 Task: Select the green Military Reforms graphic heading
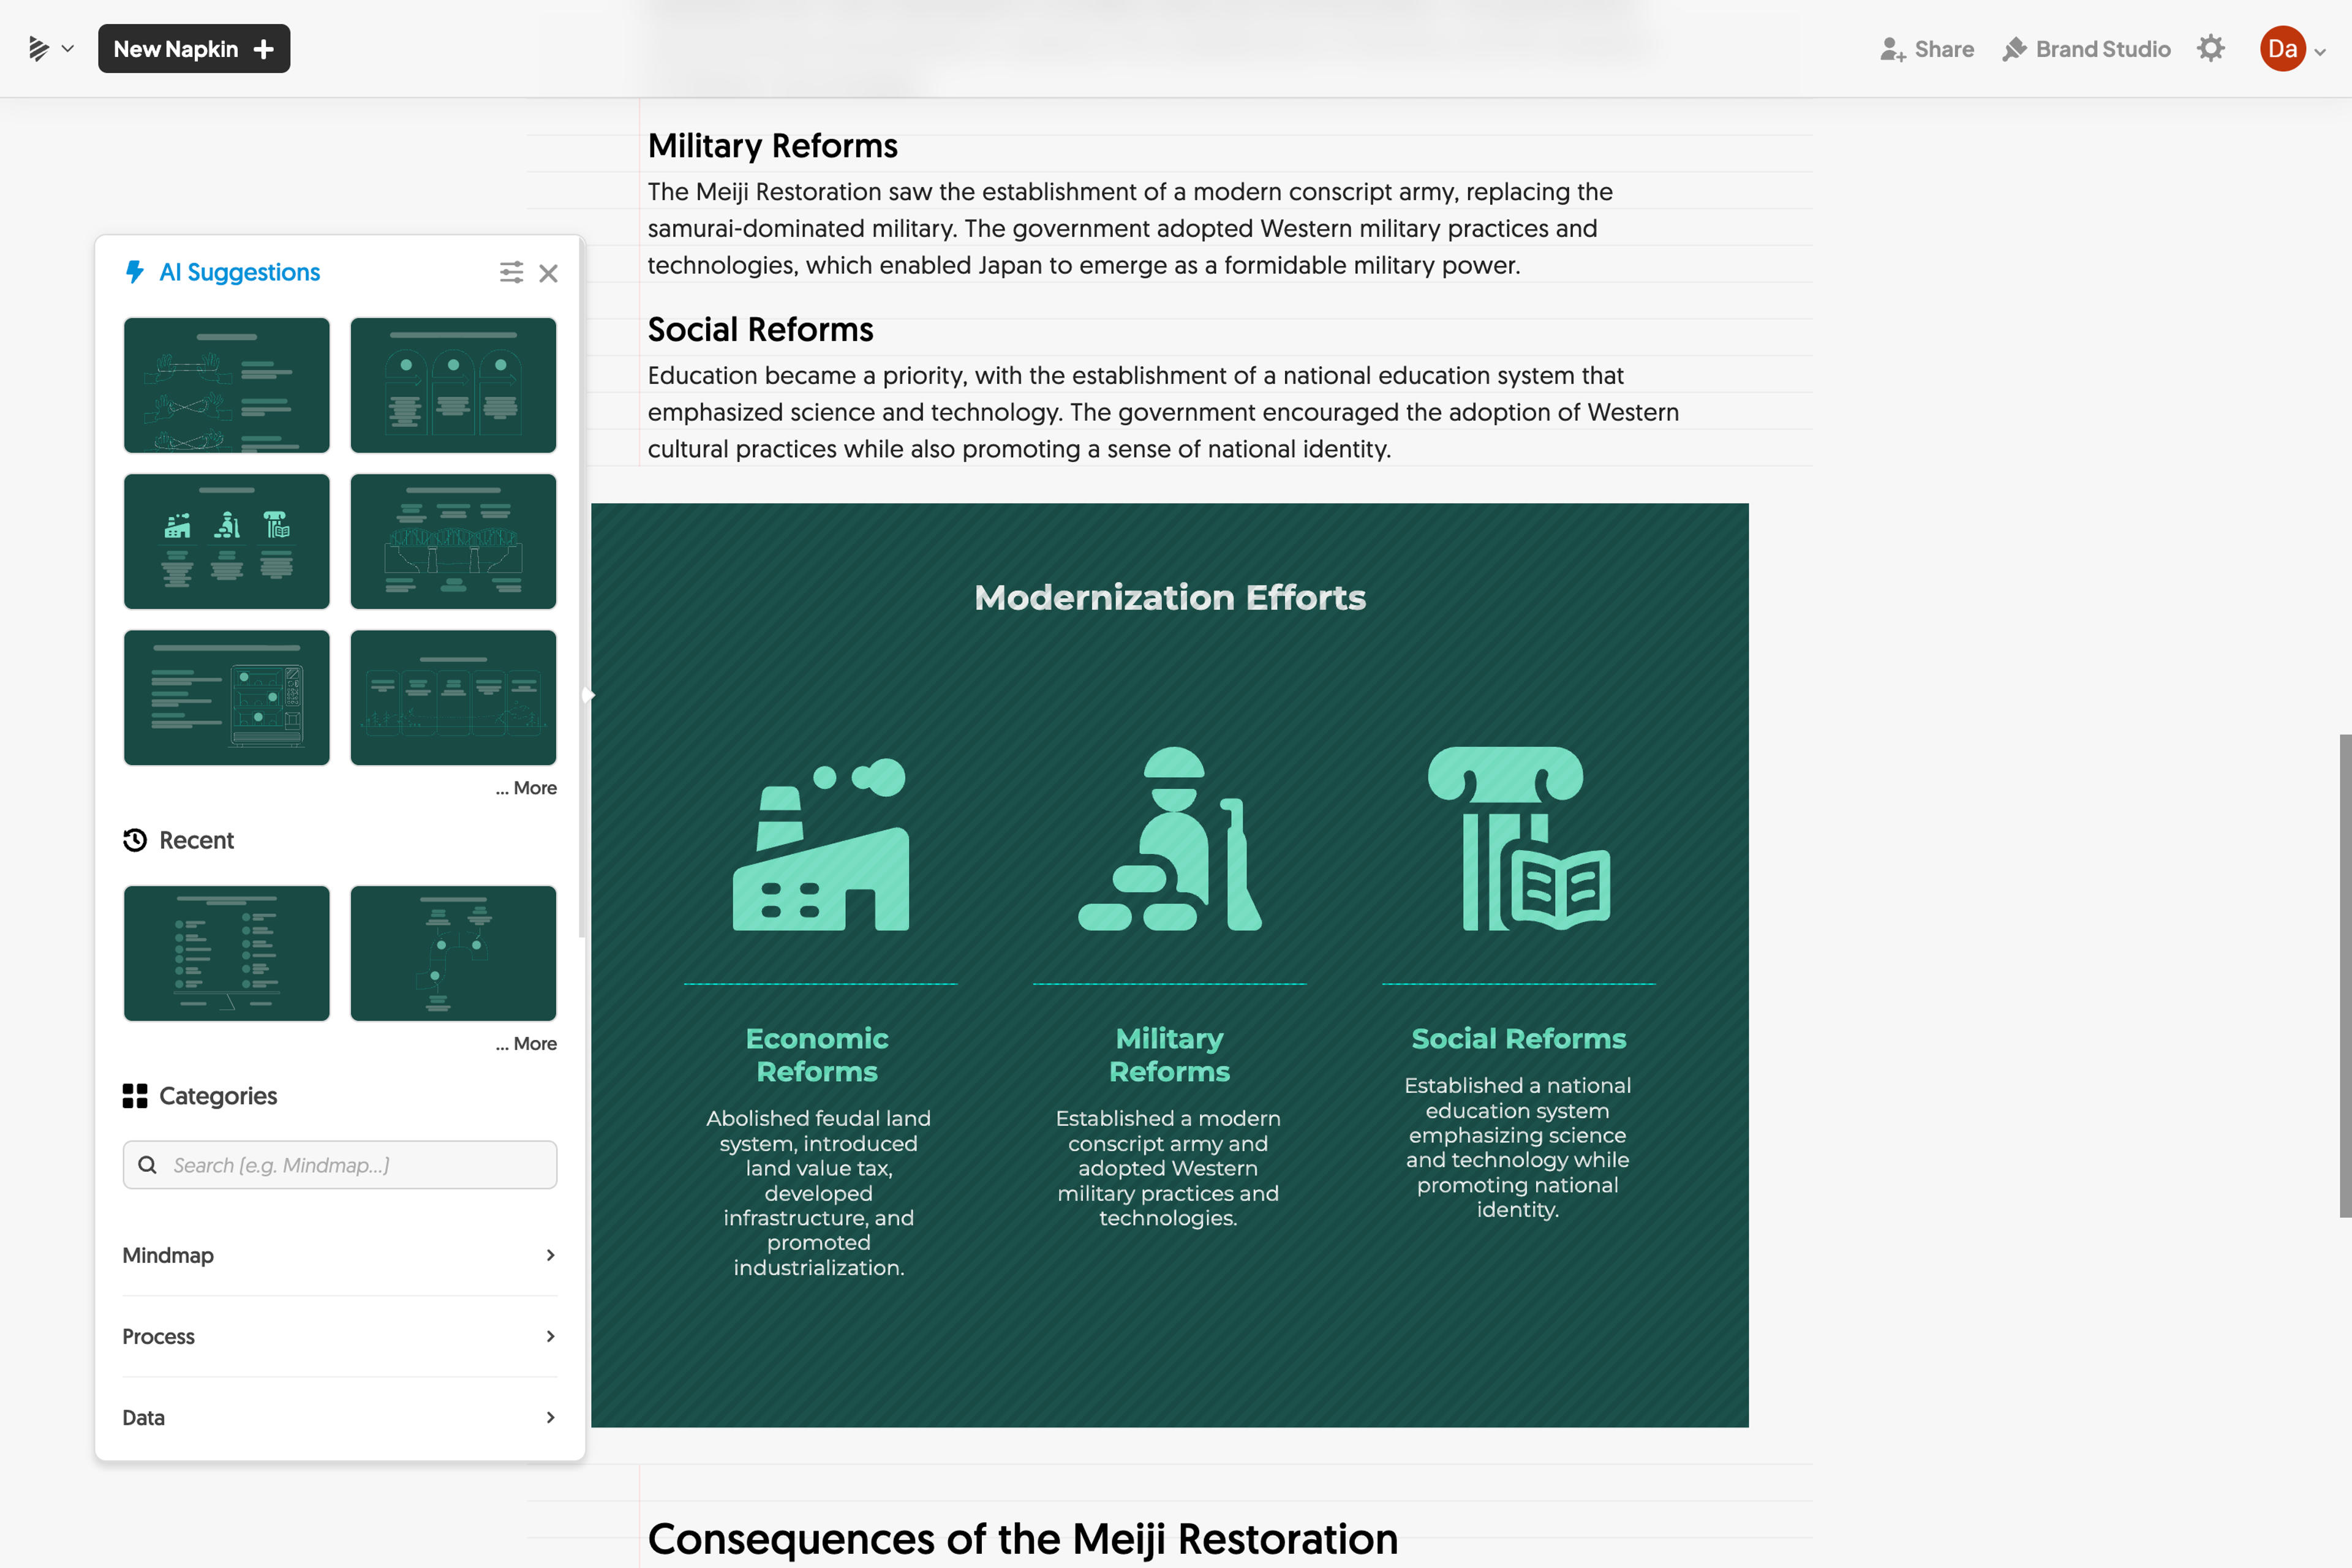[1169, 1055]
